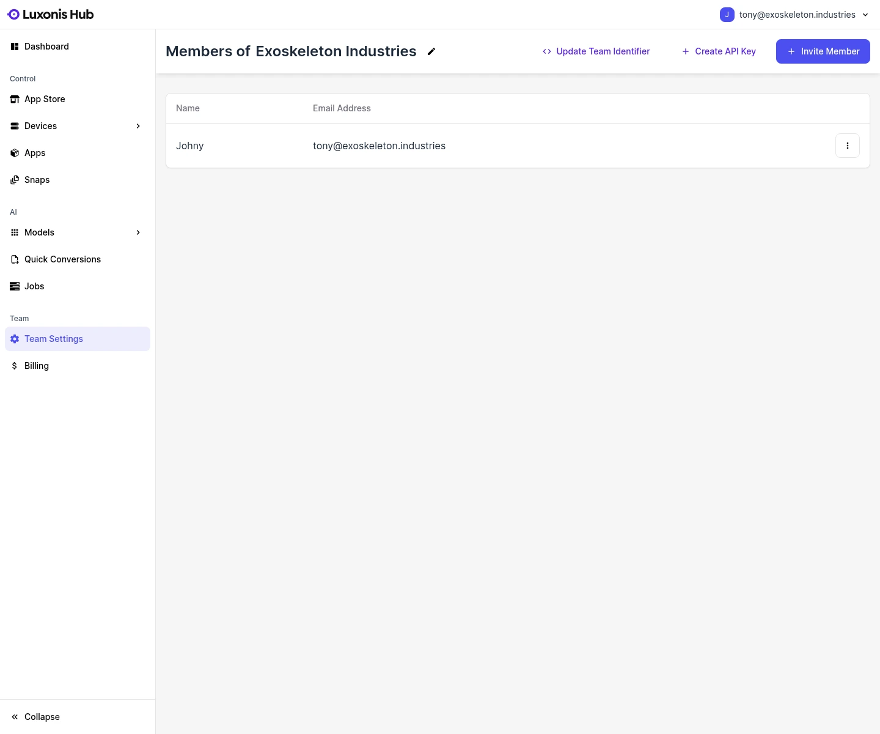This screenshot has height=734, width=880.
Task: Click the Luxonis Hub logo
Action: pos(50,14)
